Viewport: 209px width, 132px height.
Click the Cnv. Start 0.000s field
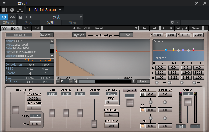tap(34, 99)
